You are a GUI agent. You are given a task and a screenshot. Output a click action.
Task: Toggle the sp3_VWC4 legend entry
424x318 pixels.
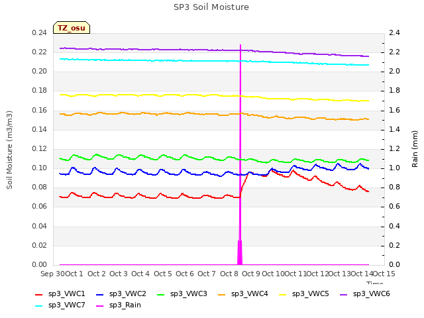click(243, 294)
